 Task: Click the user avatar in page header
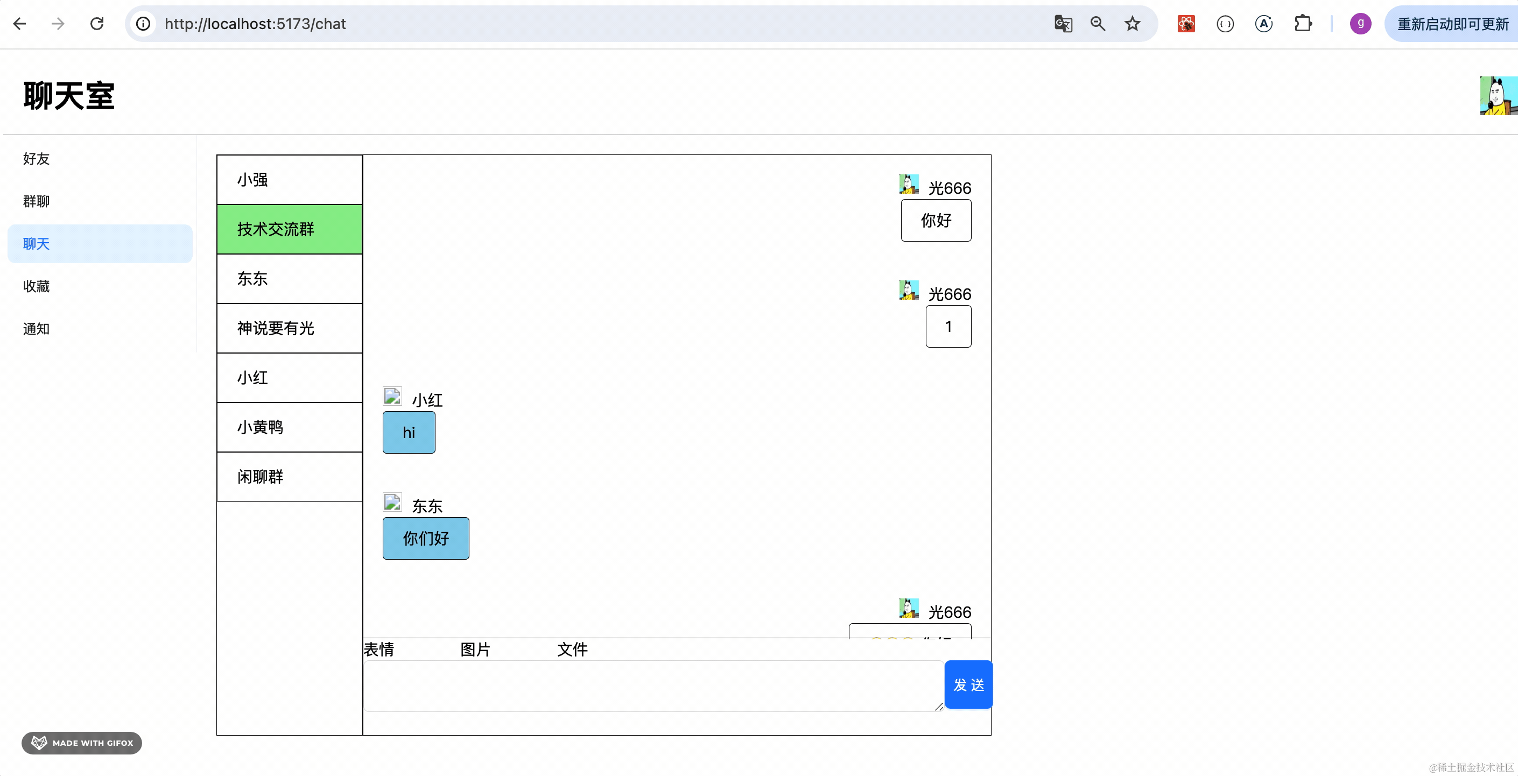point(1498,95)
